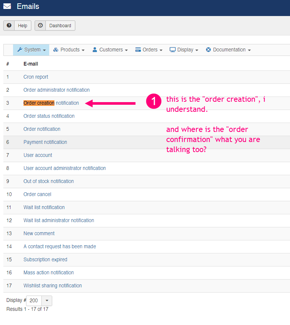Open Order creation notification email
The height and width of the screenshot is (325, 290).
tap(51, 103)
